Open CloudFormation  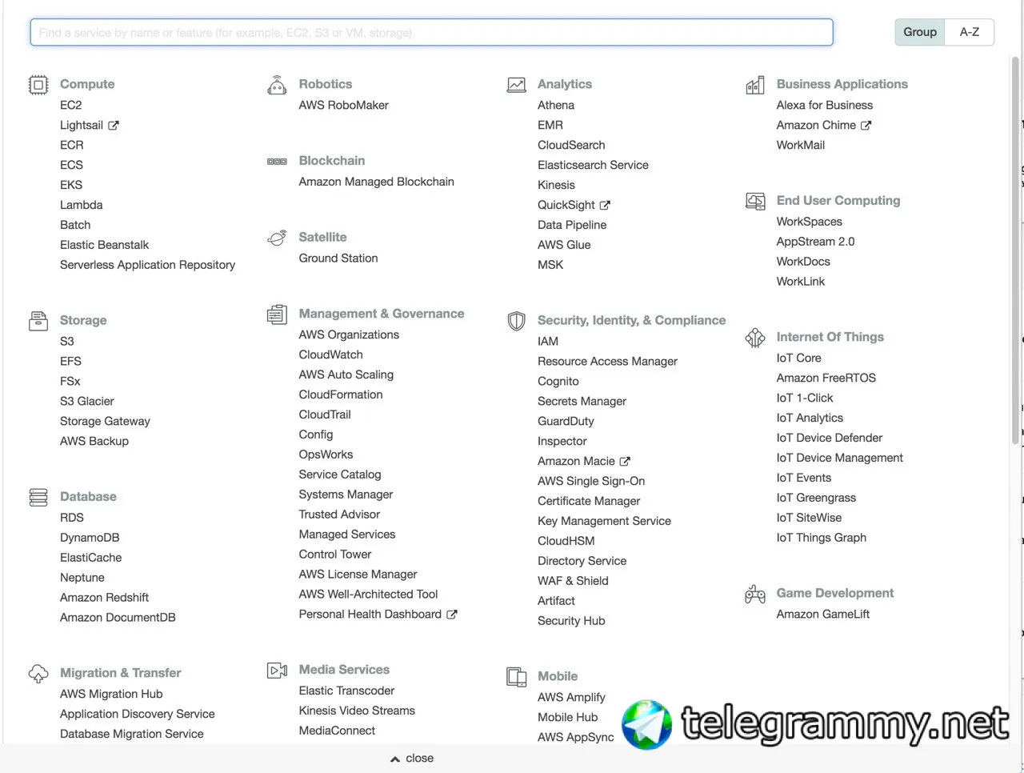[341, 395]
